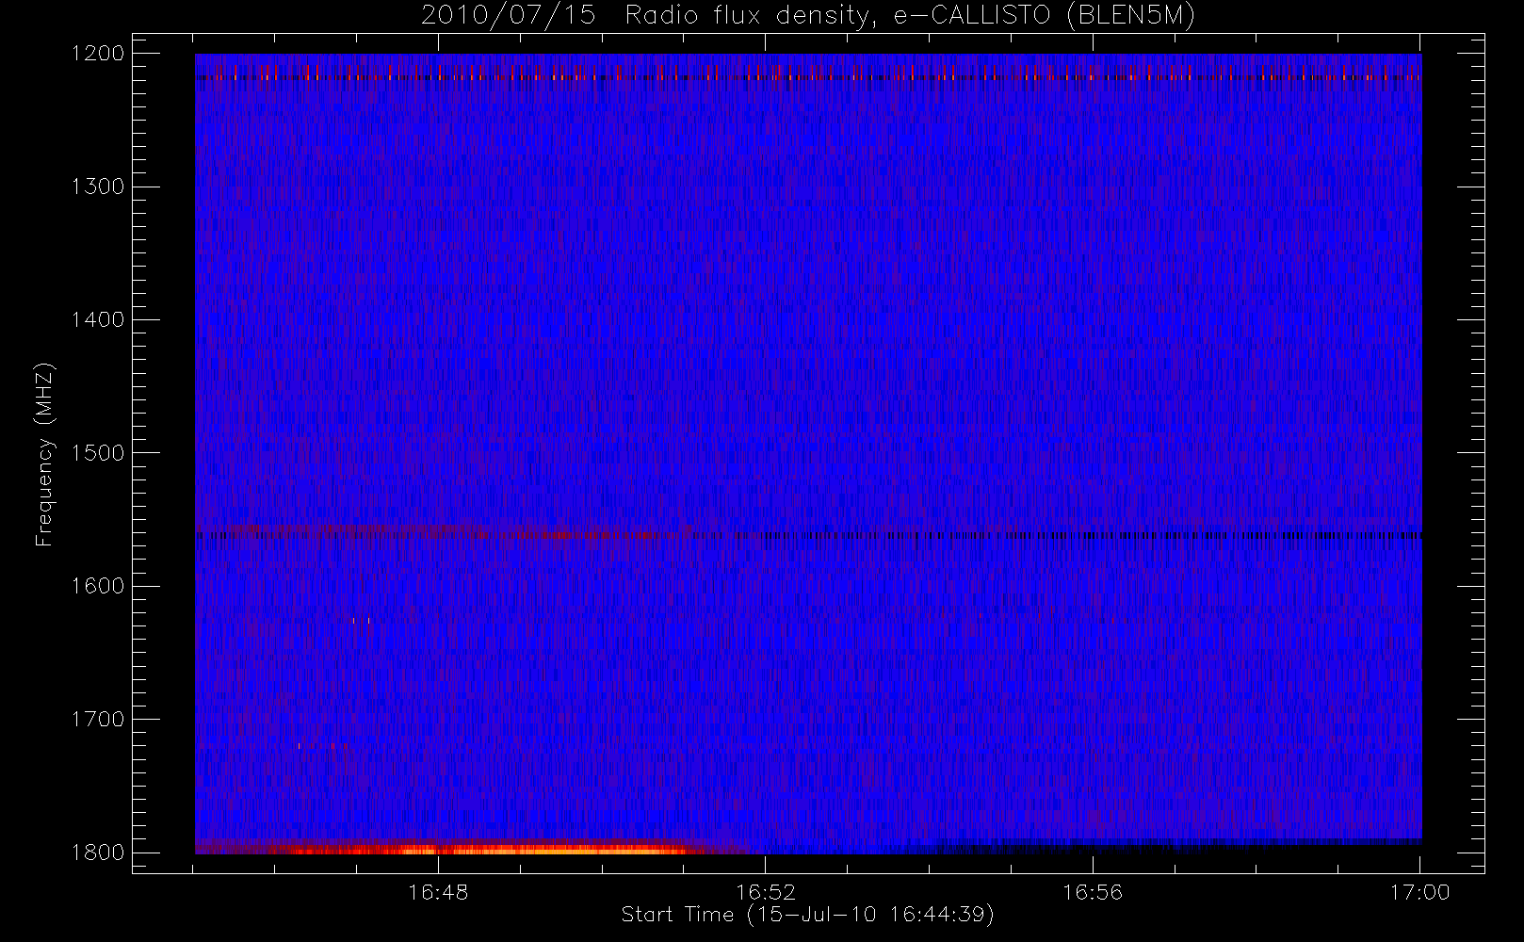1524x942 pixels.
Task: Click the 1800 frequency tick label
Action: click(98, 853)
